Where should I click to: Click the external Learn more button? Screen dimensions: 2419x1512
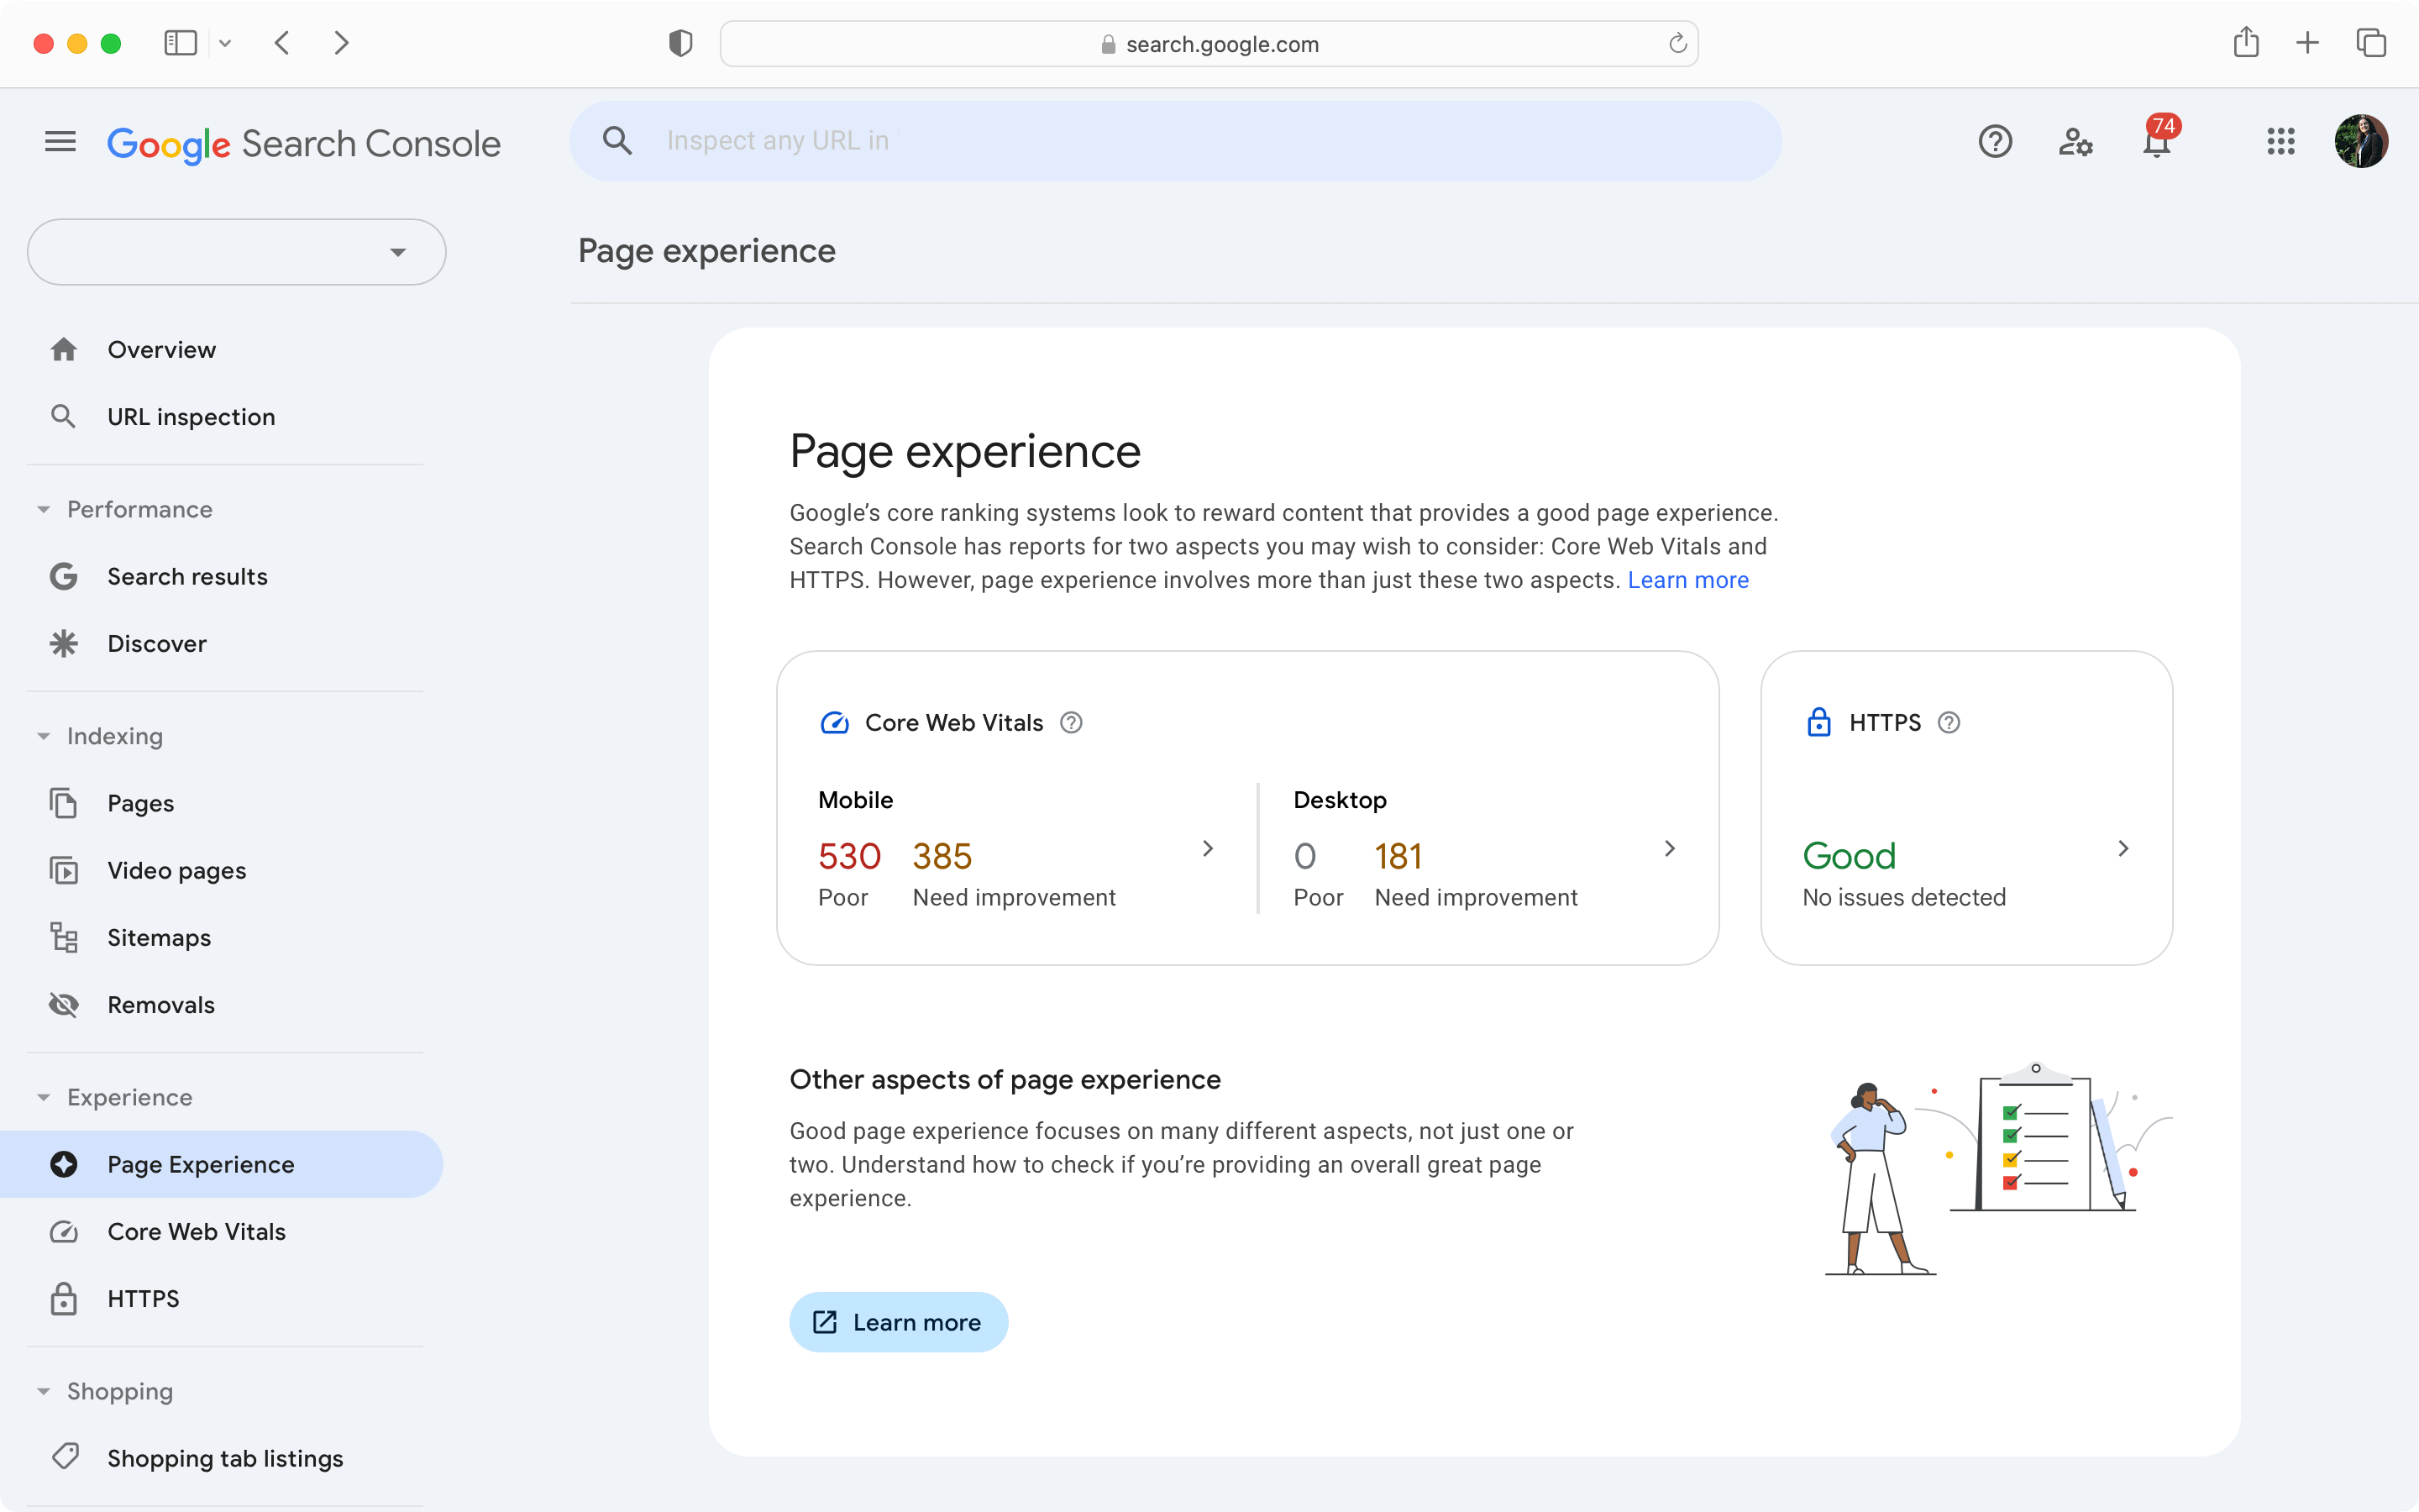click(x=897, y=1322)
